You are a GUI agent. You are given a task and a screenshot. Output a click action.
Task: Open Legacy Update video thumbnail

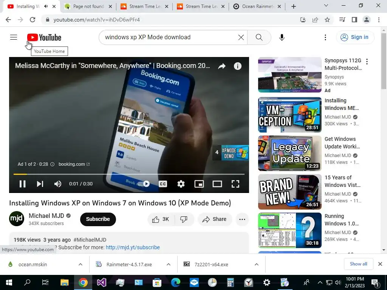(x=290, y=153)
